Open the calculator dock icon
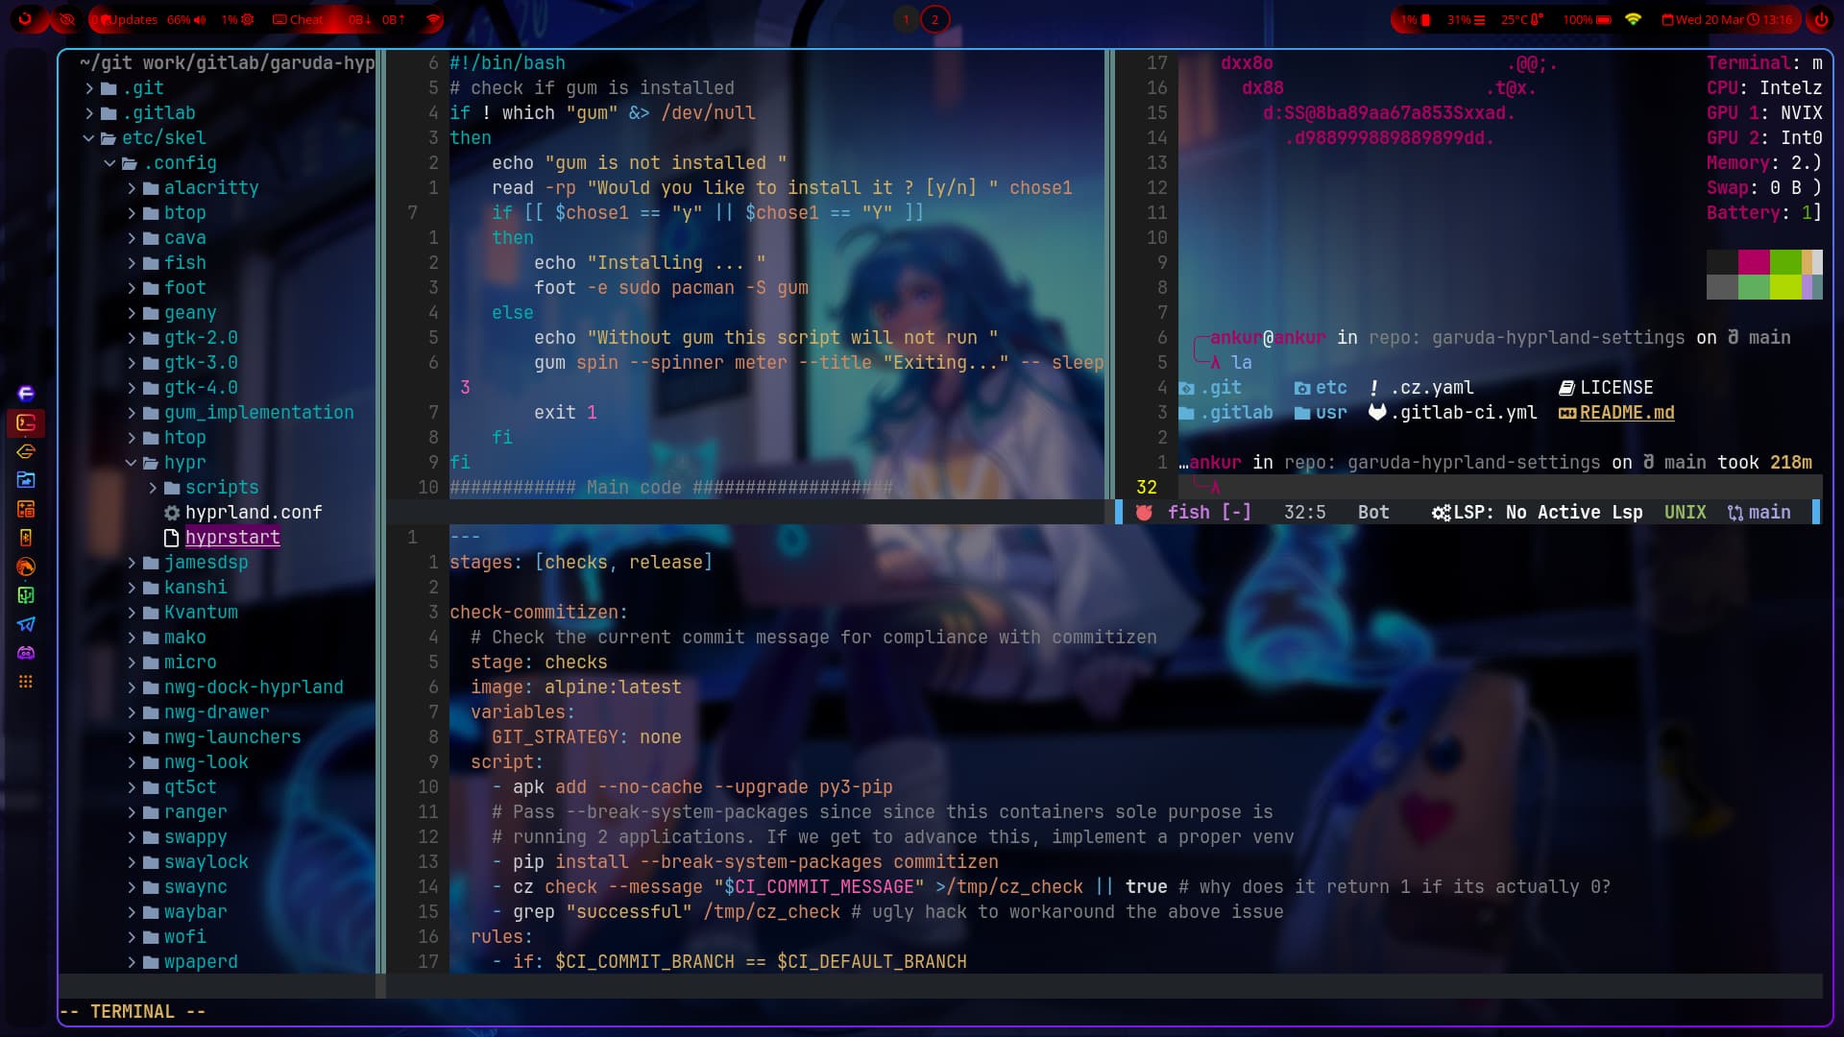The height and width of the screenshot is (1037, 1844). pos(26,509)
